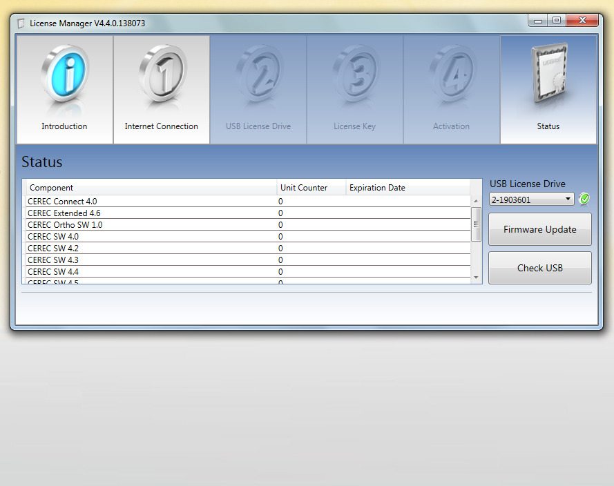
Task: Click unit counter 0 for CEREC Connect 4.0
Action: point(280,201)
